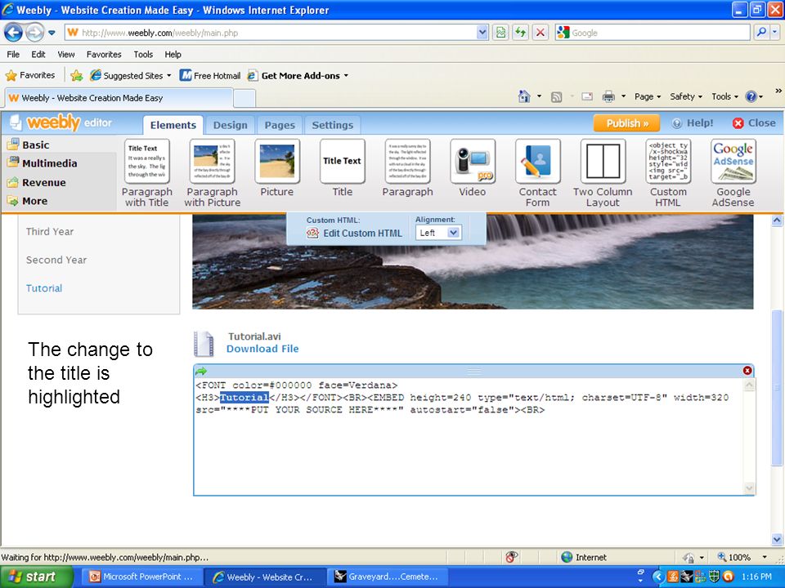Image resolution: width=785 pixels, height=588 pixels.
Task: Click the Home icon in command bar
Action: 524,96
